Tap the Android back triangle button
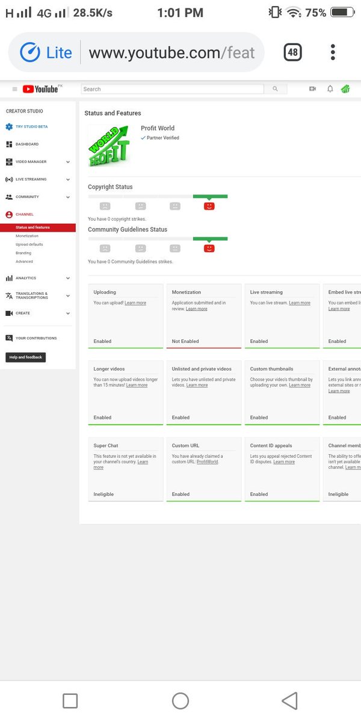The image size is (361, 722). click(290, 700)
